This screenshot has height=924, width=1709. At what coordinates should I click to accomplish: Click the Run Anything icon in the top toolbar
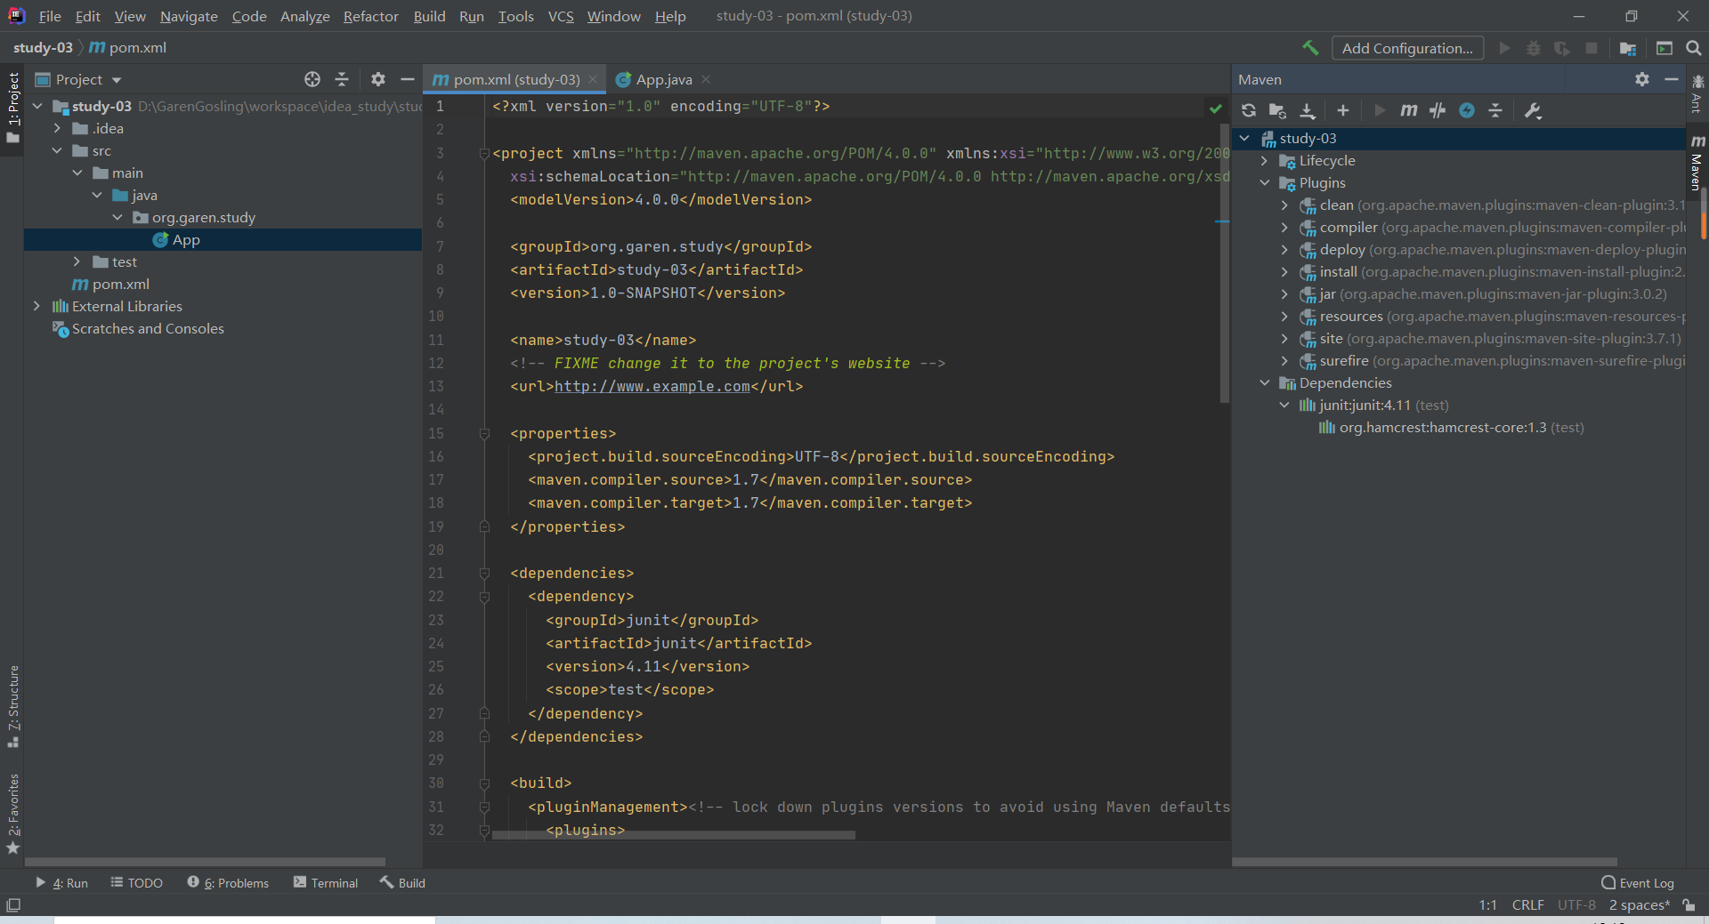(1664, 48)
